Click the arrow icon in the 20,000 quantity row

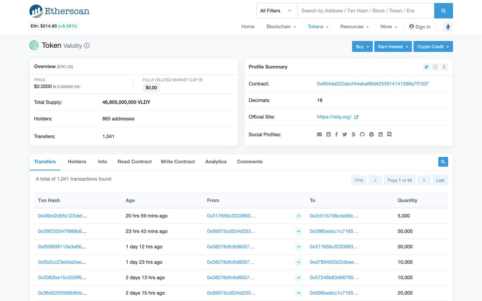click(298, 293)
